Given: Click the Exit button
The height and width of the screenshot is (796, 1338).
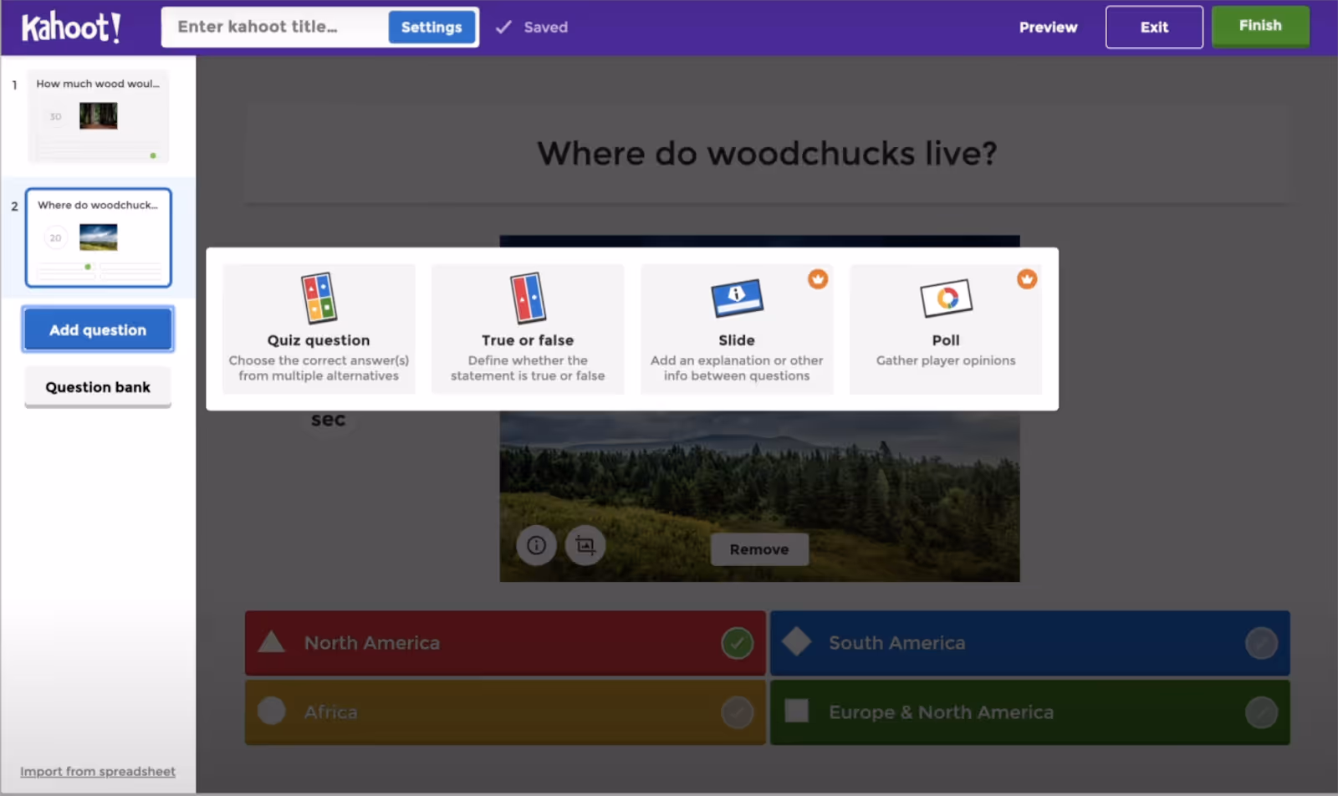Looking at the screenshot, I should pyautogui.click(x=1154, y=28).
